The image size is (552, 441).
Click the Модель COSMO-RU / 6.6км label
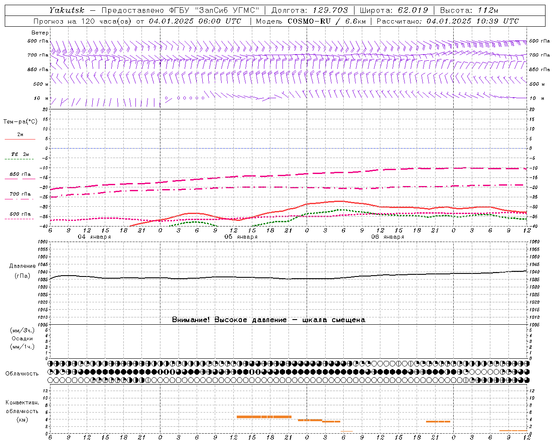click(310, 21)
